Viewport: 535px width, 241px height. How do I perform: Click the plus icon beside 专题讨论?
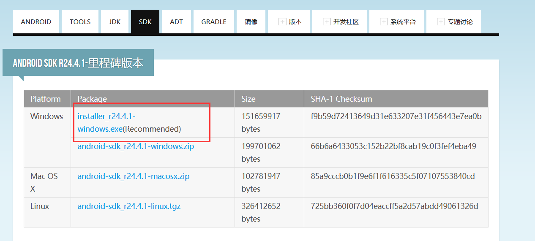(x=441, y=22)
